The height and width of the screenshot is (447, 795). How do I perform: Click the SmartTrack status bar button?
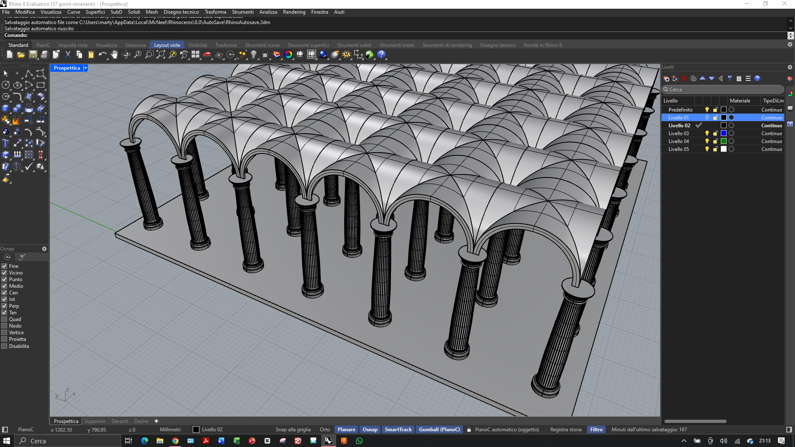coord(398,430)
